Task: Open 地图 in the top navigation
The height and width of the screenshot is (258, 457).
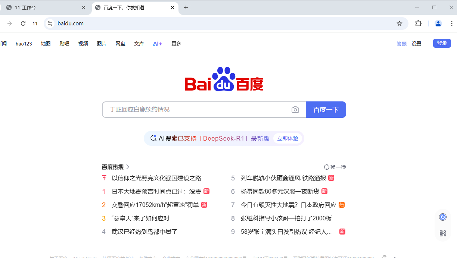Action: 46,44
